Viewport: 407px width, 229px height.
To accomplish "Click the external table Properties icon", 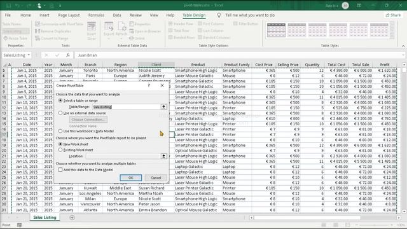I will point(132,24).
